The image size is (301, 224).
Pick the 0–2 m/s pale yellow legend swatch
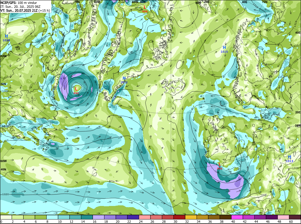[x=6, y=217]
